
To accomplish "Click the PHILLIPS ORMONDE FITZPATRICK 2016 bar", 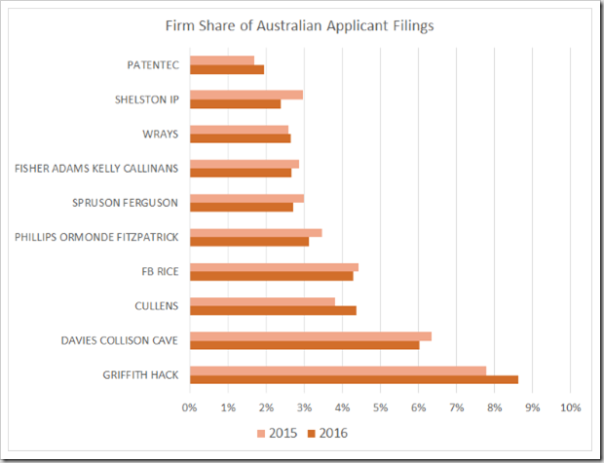I will pyautogui.click(x=249, y=242).
